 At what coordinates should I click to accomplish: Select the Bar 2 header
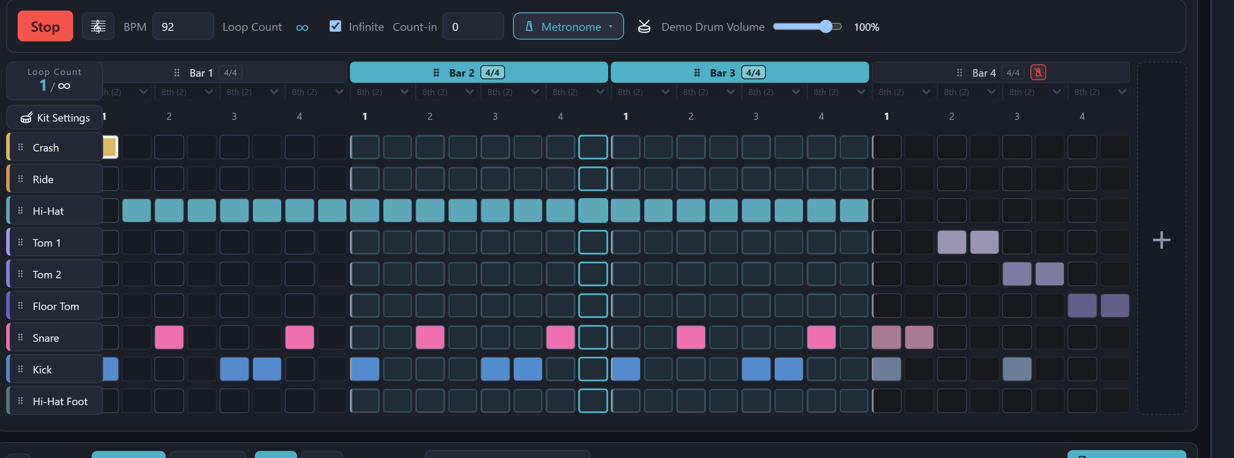(479, 72)
